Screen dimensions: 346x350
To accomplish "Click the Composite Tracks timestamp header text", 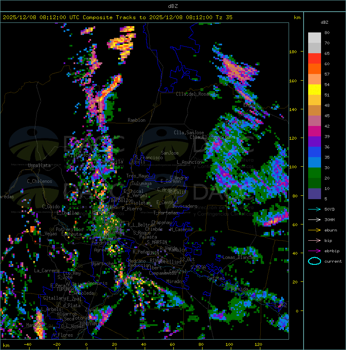I will click(x=118, y=17).
